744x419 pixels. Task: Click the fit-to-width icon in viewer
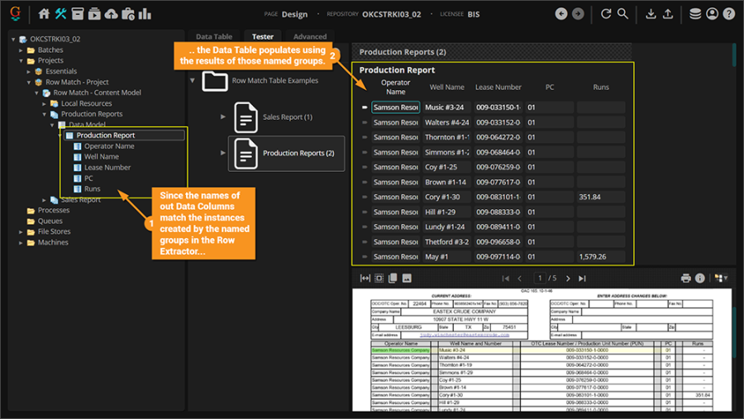click(365, 279)
